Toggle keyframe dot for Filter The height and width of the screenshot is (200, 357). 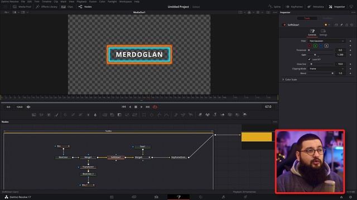pos(350,41)
